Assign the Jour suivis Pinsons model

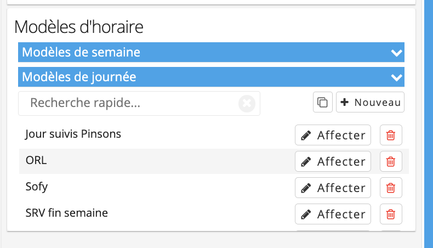[333, 135]
